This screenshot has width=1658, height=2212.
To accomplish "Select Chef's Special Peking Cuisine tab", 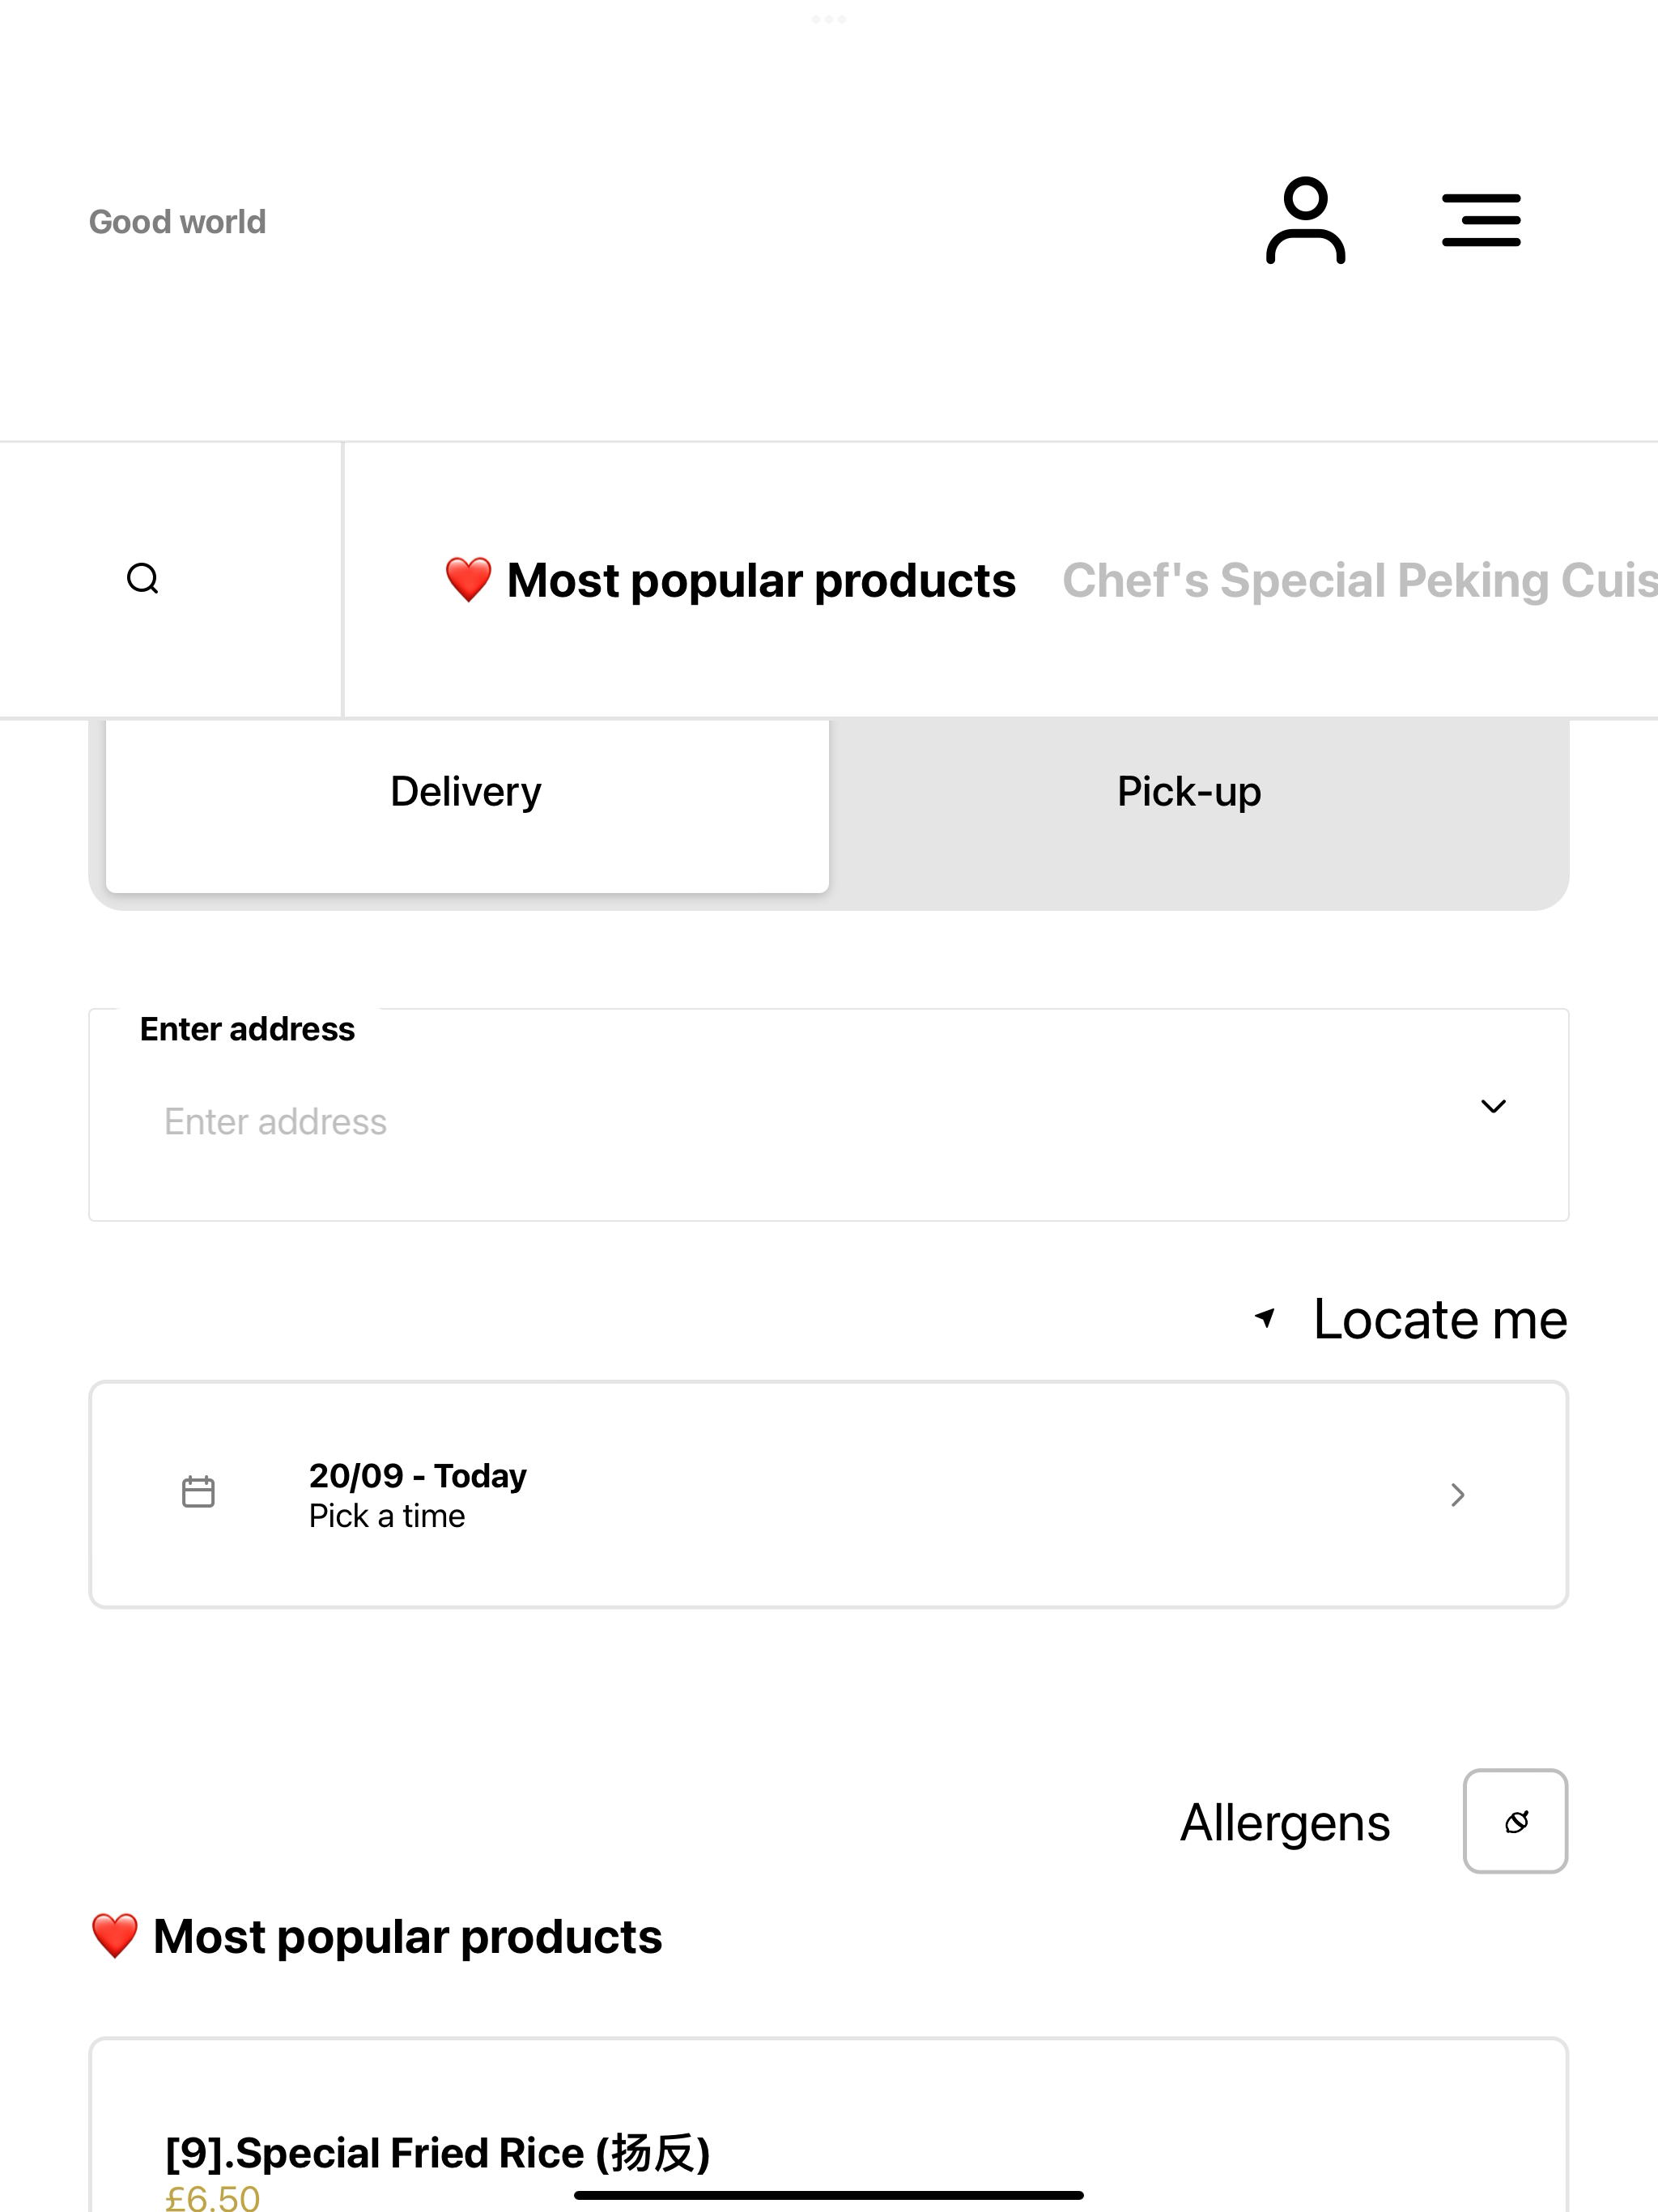I will coord(1360,580).
